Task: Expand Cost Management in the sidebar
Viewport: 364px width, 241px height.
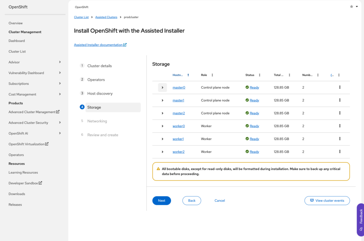Action: (60, 94)
